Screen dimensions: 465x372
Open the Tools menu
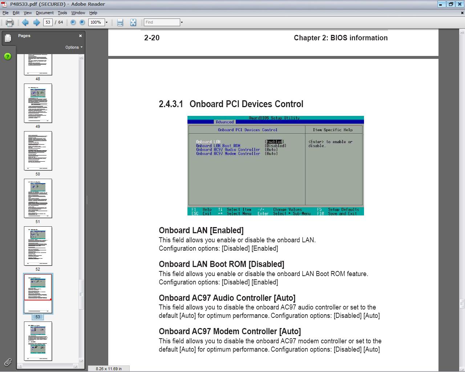tap(62, 13)
